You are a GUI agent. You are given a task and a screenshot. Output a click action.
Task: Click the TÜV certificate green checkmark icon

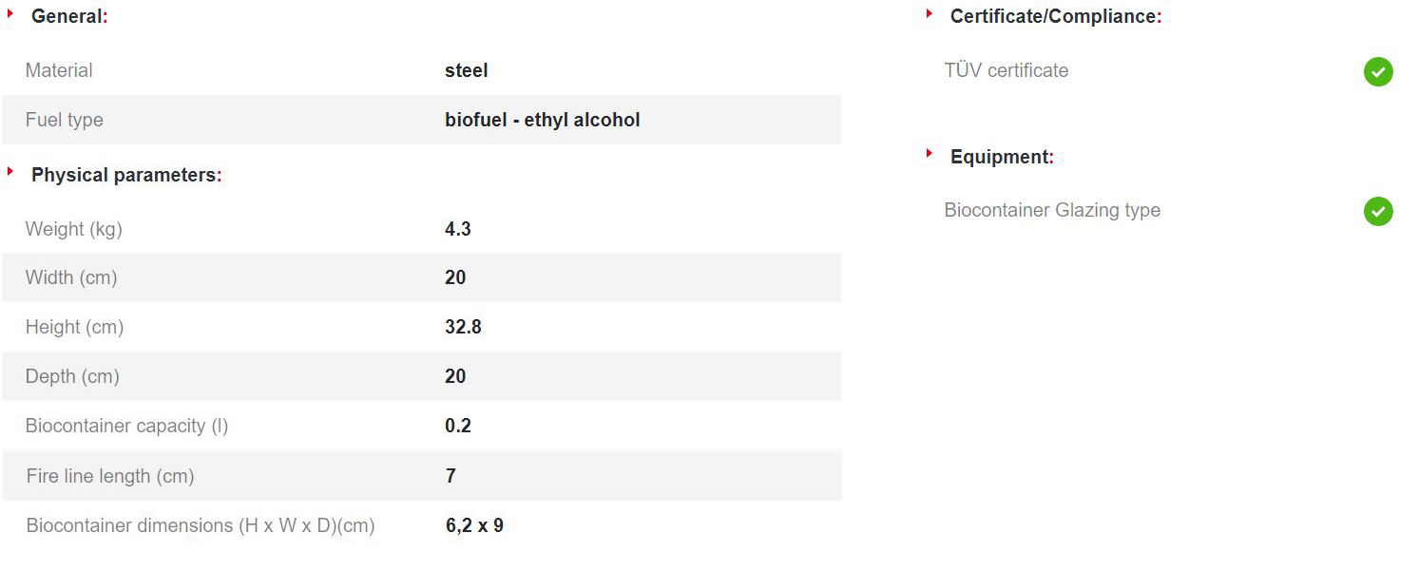[1378, 71]
